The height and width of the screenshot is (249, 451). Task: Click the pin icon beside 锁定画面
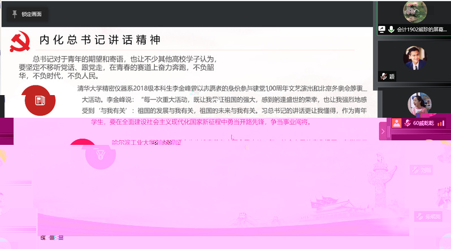(x=14, y=14)
